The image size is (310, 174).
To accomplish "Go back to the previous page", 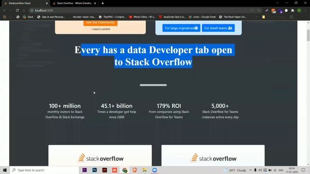I will tap(4, 10).
